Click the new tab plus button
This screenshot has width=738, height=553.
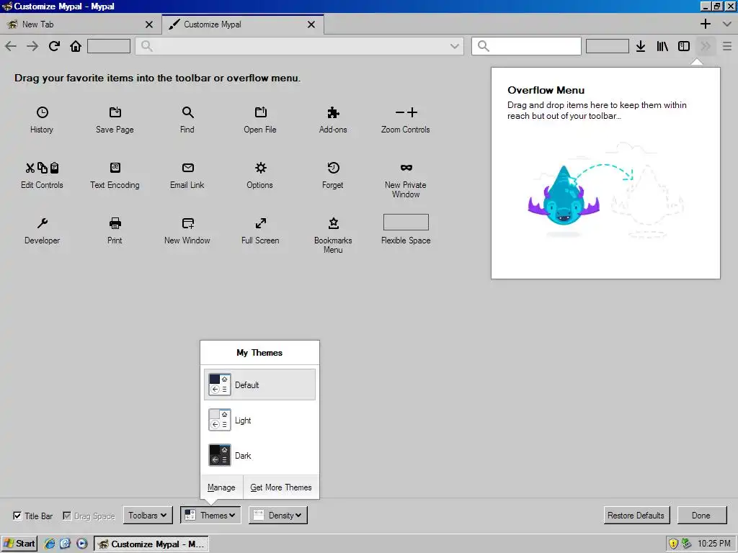tap(705, 24)
